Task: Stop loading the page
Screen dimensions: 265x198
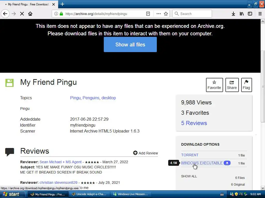Action: [22, 14]
